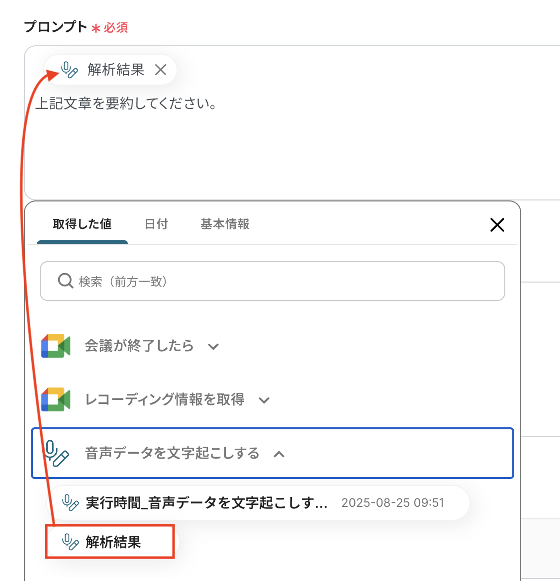The image size is (560, 581).
Task: Expand レコーディング情報を取得 chevron
Action: coord(264,400)
